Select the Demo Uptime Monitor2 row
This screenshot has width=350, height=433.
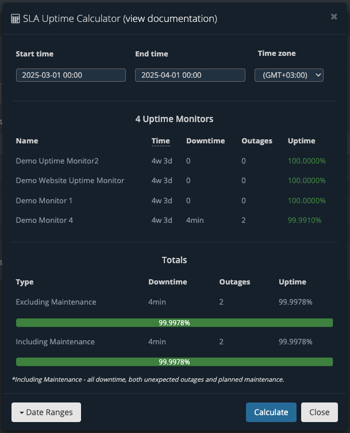tap(175, 161)
